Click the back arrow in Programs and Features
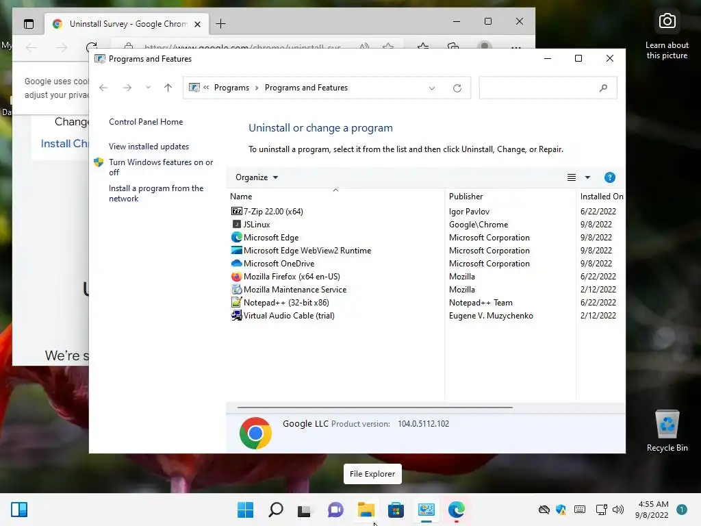Viewport: 701px width, 526px height. (x=103, y=88)
